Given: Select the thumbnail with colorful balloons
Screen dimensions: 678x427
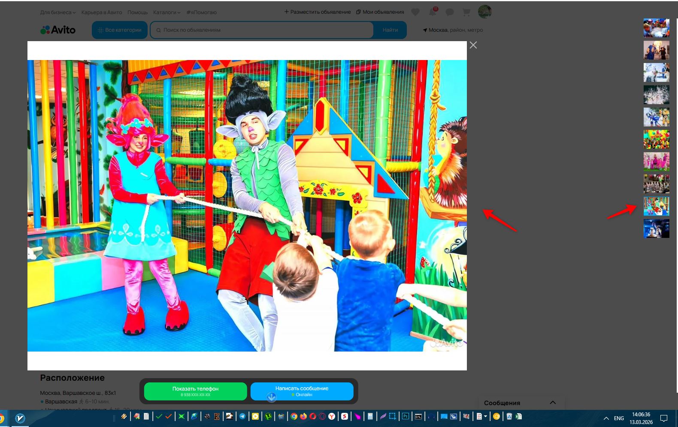Looking at the screenshot, I should coord(656,139).
